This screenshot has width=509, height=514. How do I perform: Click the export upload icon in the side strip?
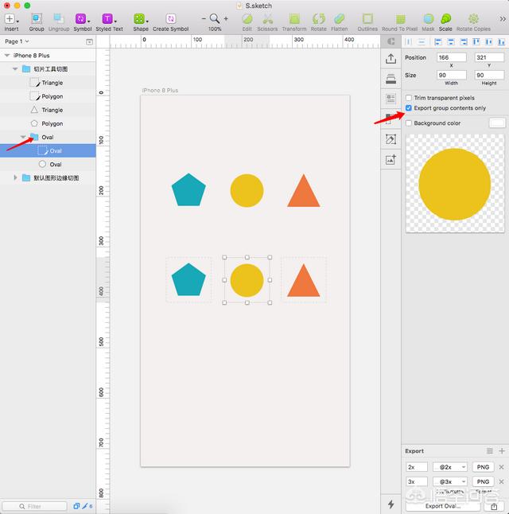tap(390, 59)
